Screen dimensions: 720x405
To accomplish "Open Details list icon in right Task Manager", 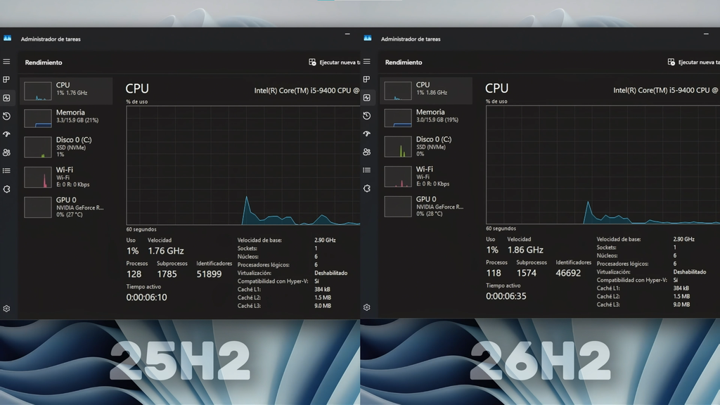I will (x=366, y=170).
